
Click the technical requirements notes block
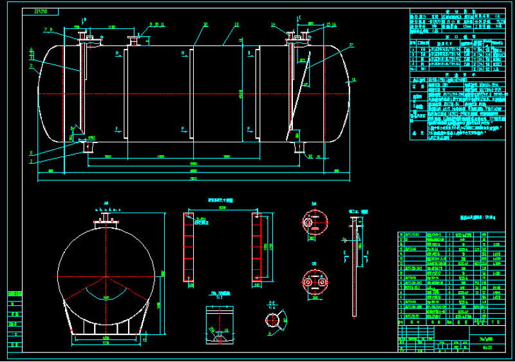point(457,106)
